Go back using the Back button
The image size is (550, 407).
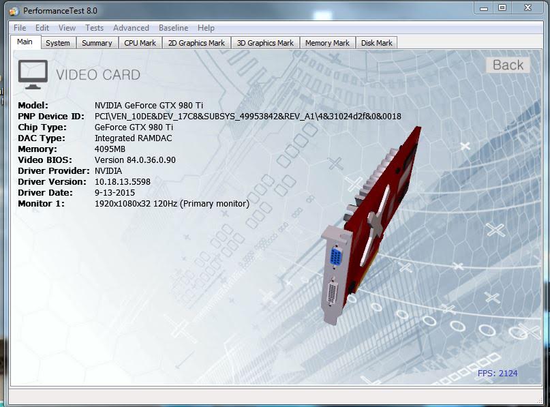[508, 65]
